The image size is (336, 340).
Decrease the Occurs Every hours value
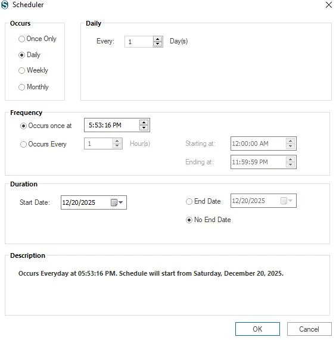[x=117, y=146]
